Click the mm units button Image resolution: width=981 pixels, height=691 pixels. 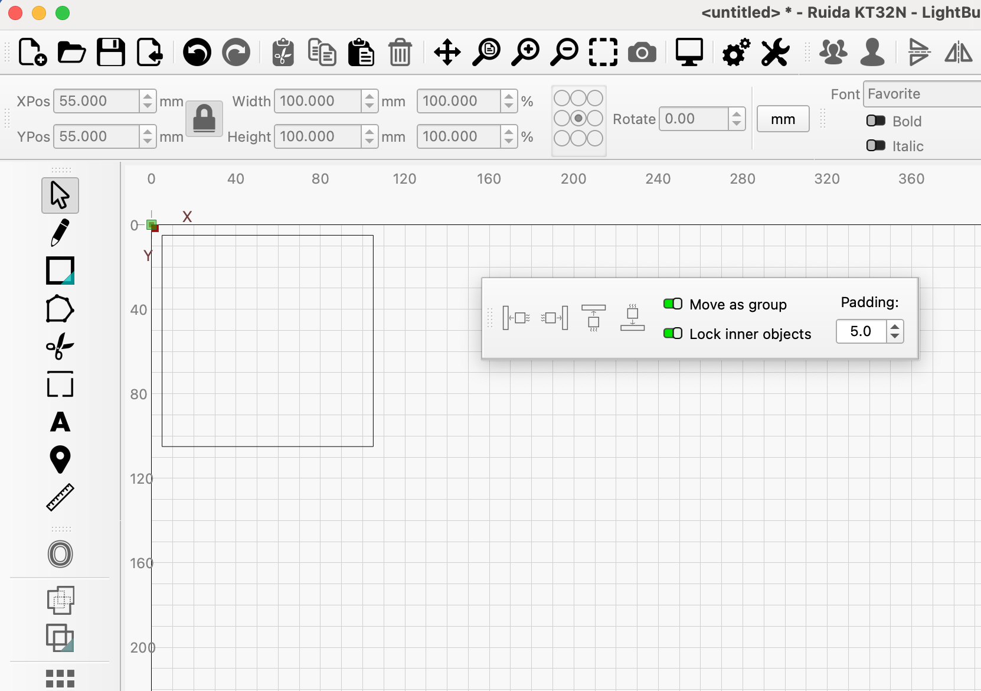click(783, 119)
